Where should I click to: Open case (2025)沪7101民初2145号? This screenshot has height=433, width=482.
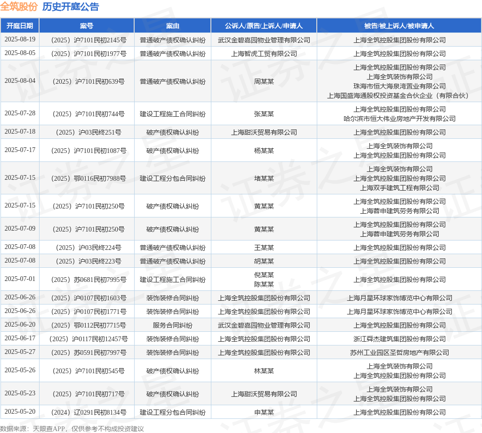click(87, 40)
